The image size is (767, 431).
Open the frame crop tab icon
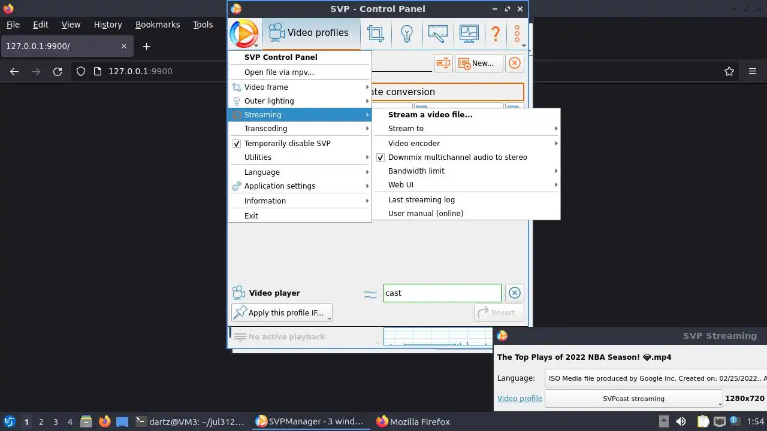(376, 33)
